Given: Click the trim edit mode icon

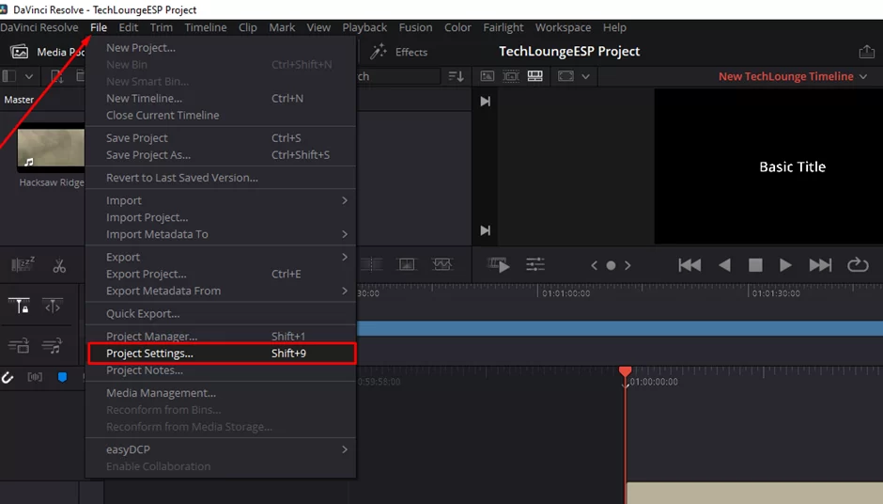Looking at the screenshot, I should (53, 307).
